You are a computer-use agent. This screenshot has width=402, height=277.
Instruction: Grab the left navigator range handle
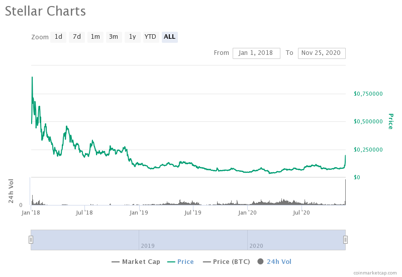point(31,240)
